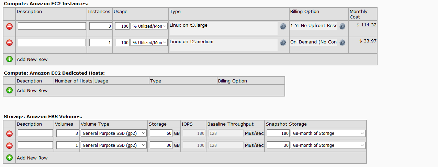
Task: Click monthly cost value $ 33.97
Action: [x=368, y=41]
